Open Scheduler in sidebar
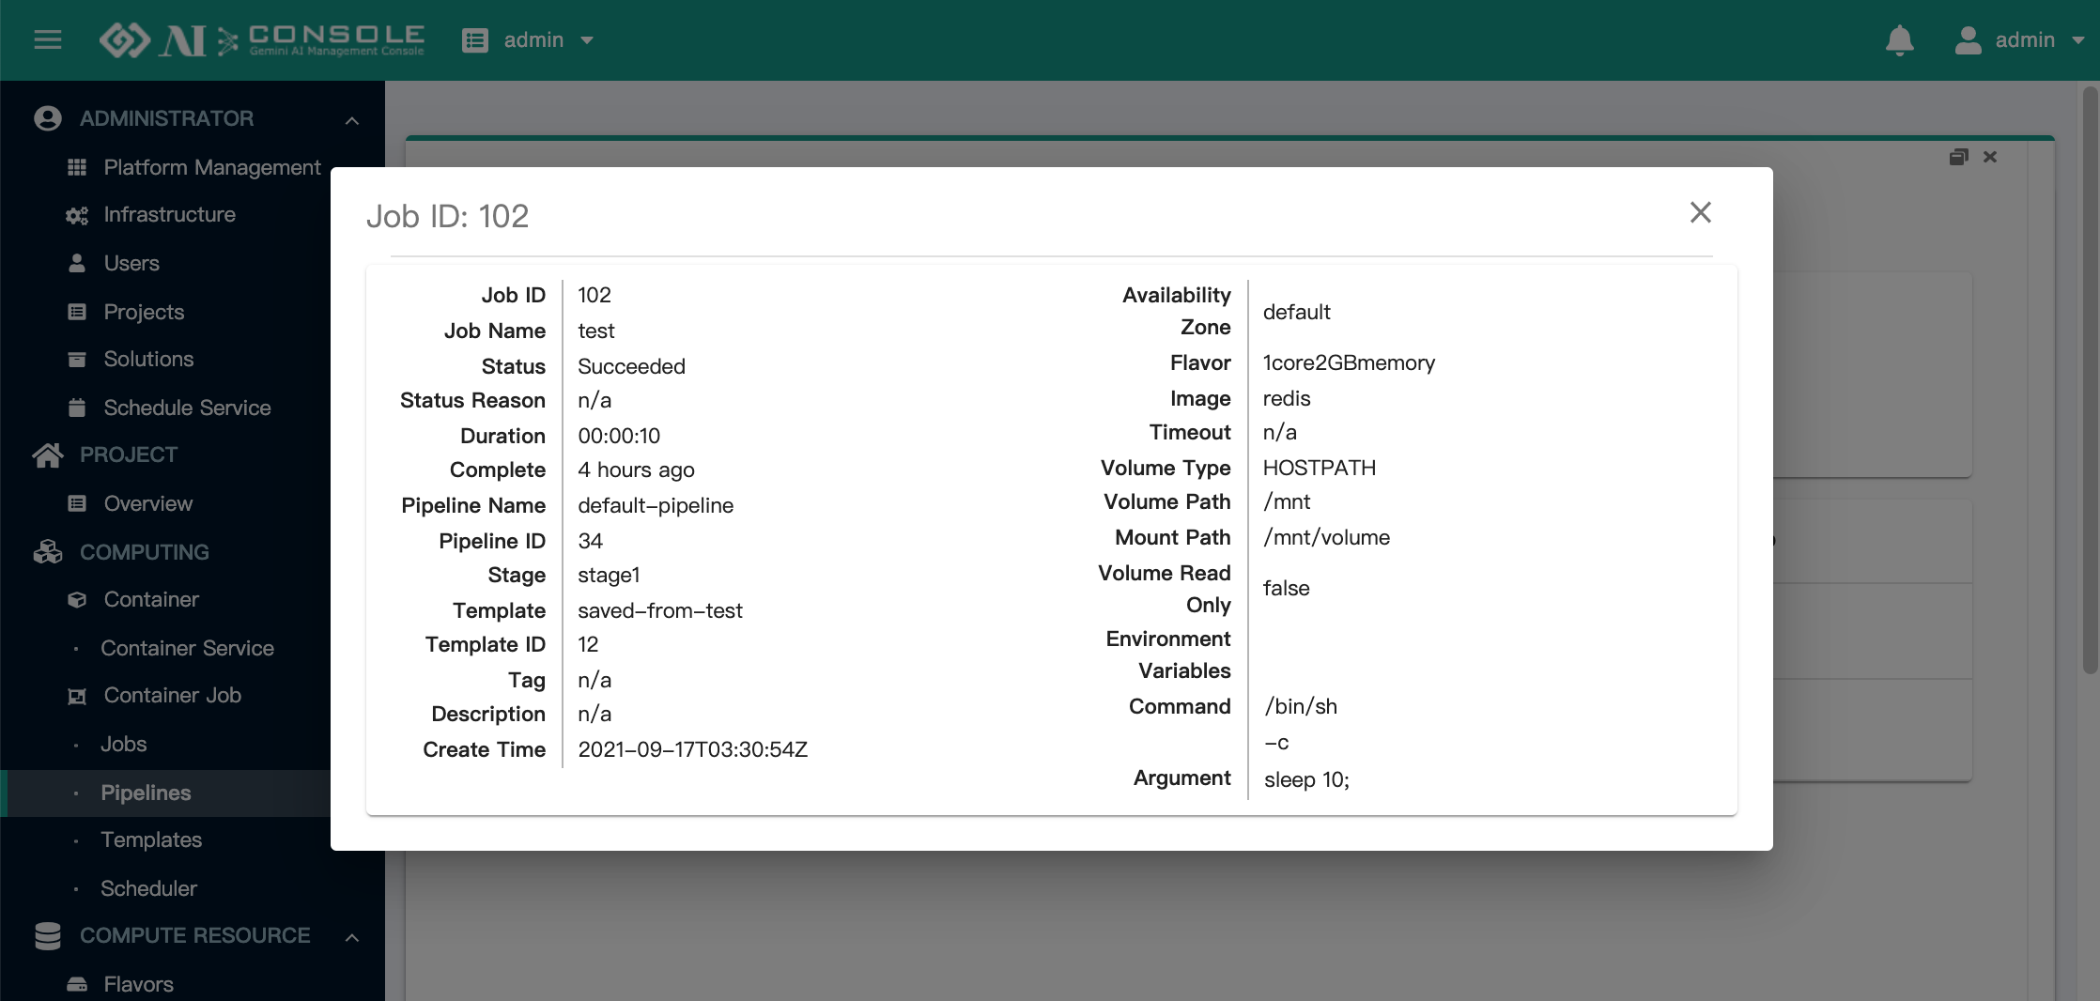Image resolution: width=2100 pixels, height=1001 pixels. (148, 888)
